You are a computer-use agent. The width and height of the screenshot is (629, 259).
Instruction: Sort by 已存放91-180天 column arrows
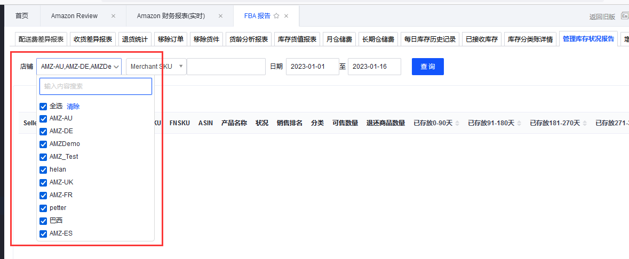point(519,123)
